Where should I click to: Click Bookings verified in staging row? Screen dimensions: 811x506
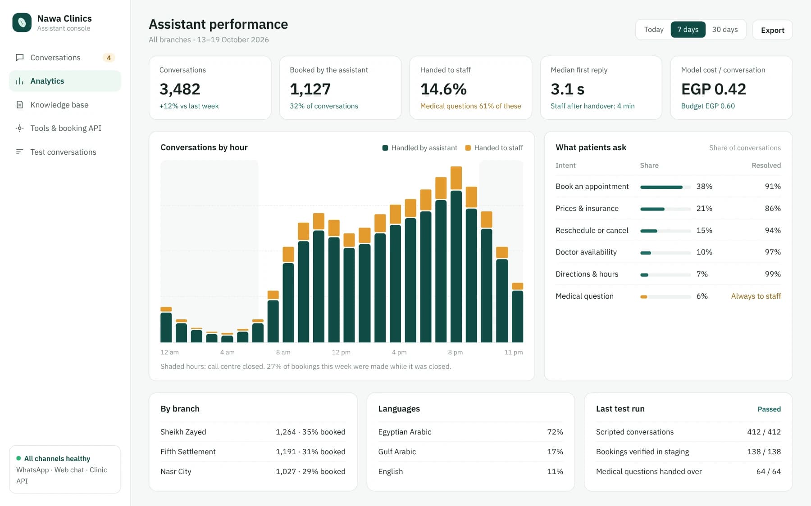[x=688, y=452]
